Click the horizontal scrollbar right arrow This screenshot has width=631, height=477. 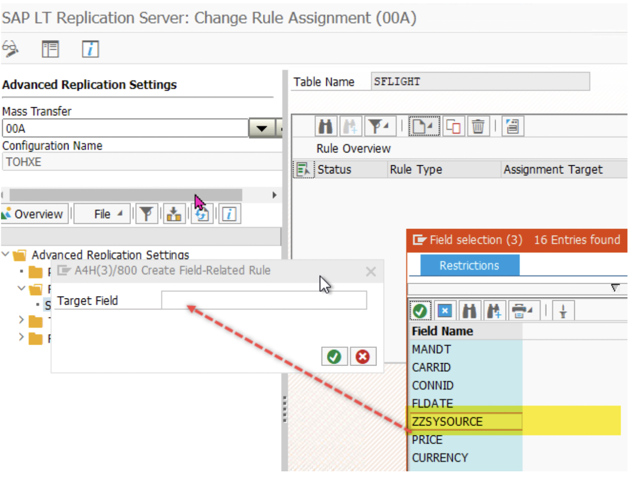(274, 195)
